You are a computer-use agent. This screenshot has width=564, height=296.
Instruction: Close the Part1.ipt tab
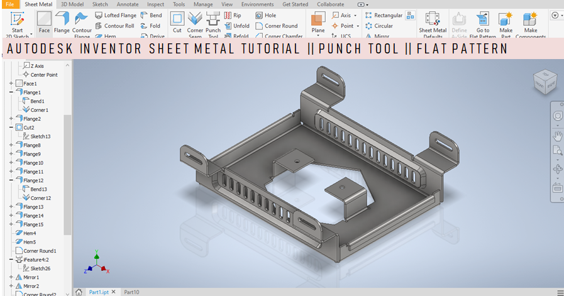[x=114, y=292]
